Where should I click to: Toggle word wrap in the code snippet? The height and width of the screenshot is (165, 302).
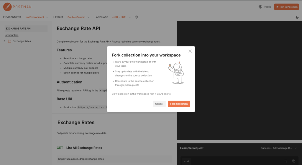[x=285, y=161]
